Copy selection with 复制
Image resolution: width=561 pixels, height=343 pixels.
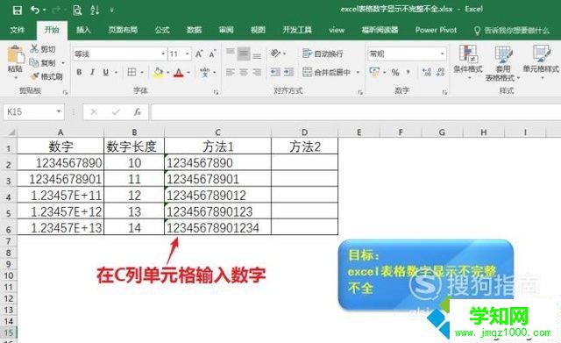(44, 63)
